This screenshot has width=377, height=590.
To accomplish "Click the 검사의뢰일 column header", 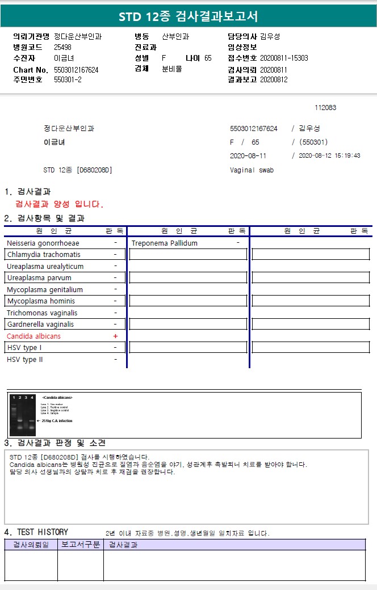I will point(31,545).
